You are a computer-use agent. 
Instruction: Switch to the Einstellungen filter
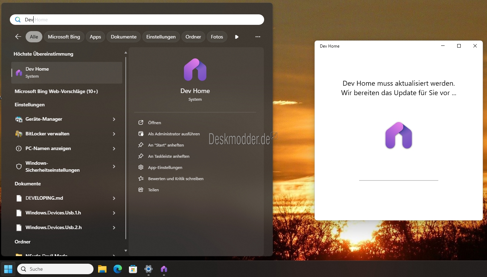coord(161,37)
